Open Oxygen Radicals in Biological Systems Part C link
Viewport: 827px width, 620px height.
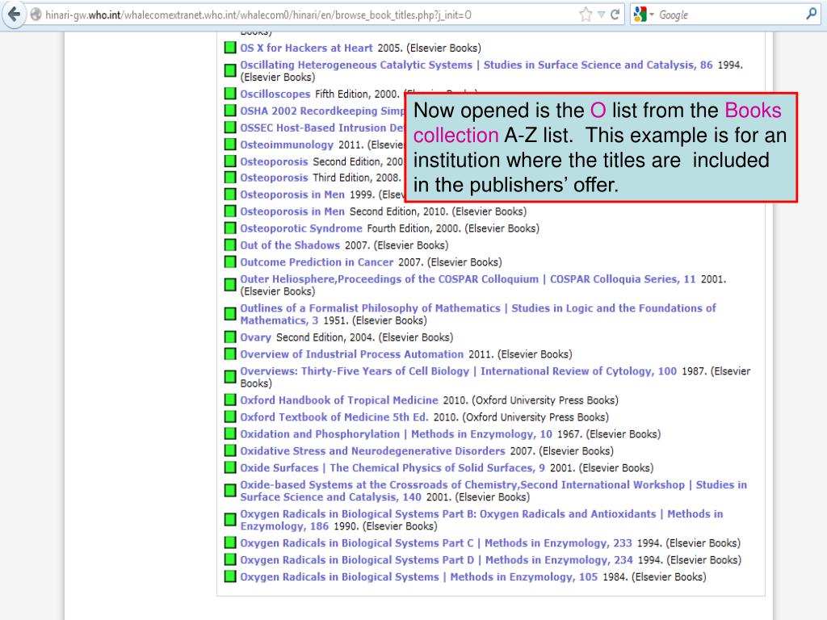pos(436,543)
